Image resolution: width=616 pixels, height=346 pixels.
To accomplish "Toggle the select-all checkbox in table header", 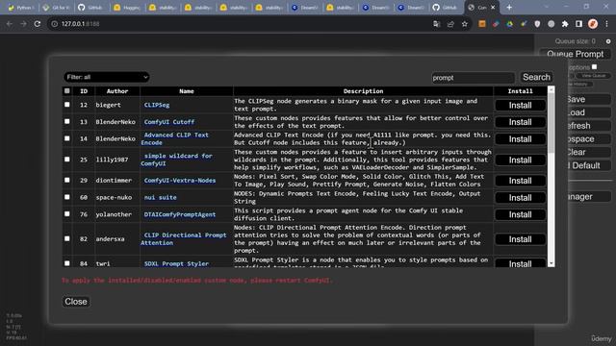I will pos(67,91).
